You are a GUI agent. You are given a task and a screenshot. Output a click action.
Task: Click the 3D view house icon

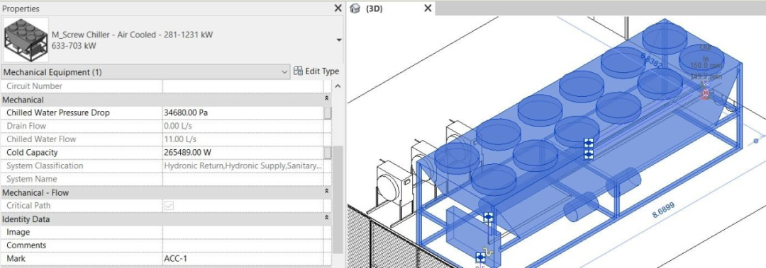[x=355, y=8]
